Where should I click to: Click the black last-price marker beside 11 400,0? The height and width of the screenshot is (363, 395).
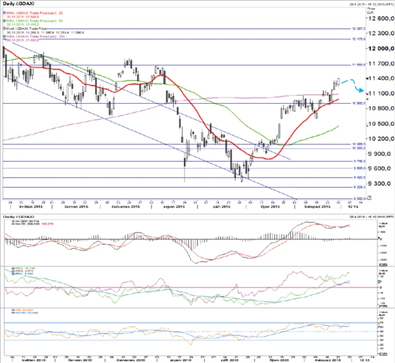pos(367,78)
